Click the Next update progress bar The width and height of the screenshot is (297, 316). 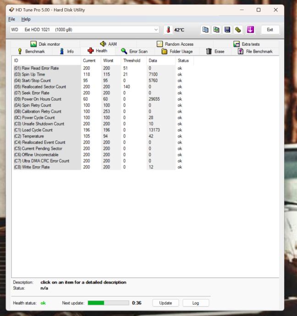pos(108,303)
